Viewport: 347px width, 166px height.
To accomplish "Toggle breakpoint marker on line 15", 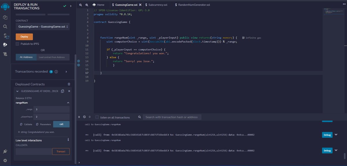I will [x=78, y=65].
